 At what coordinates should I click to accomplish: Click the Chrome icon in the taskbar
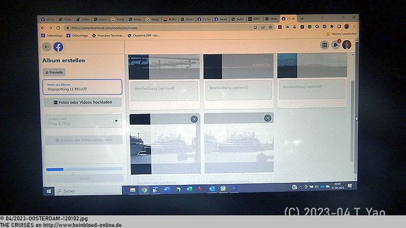pyautogui.click(x=144, y=190)
